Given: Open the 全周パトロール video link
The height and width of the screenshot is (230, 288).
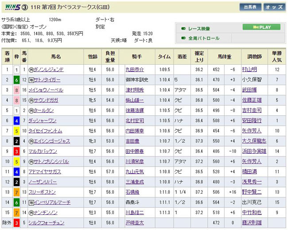Looking at the screenshot, I should tap(204, 39).
